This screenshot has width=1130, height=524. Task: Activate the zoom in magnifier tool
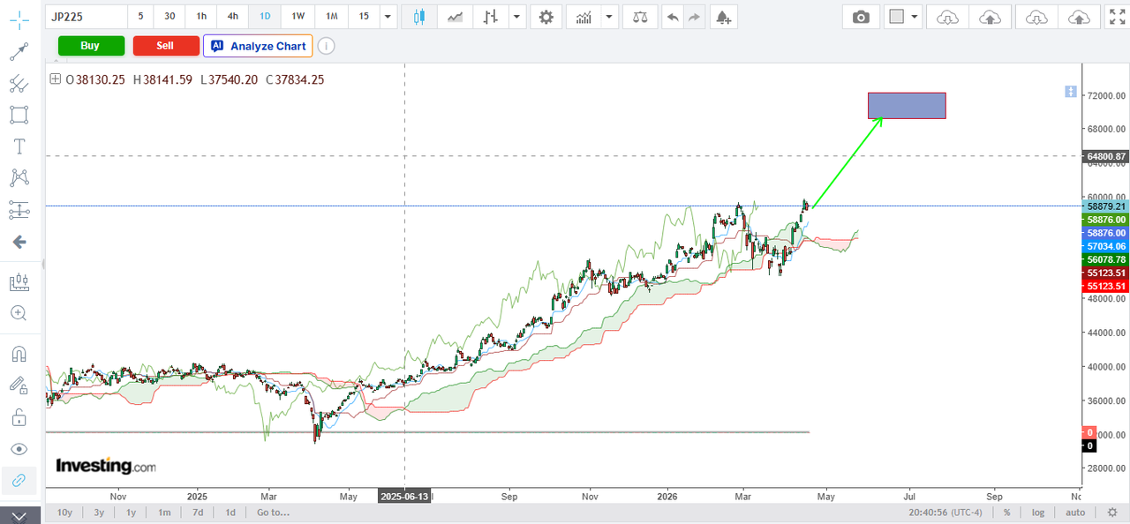click(x=19, y=313)
